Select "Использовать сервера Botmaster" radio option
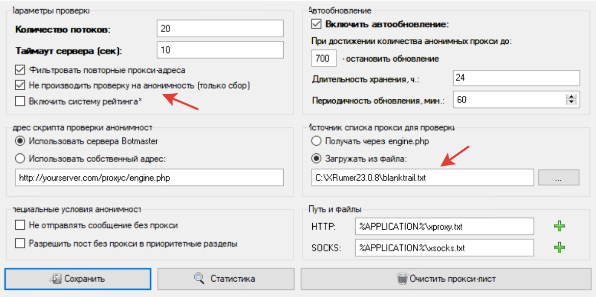 (20, 141)
